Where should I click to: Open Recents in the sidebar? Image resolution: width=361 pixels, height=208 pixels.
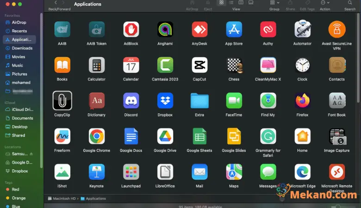click(19, 31)
